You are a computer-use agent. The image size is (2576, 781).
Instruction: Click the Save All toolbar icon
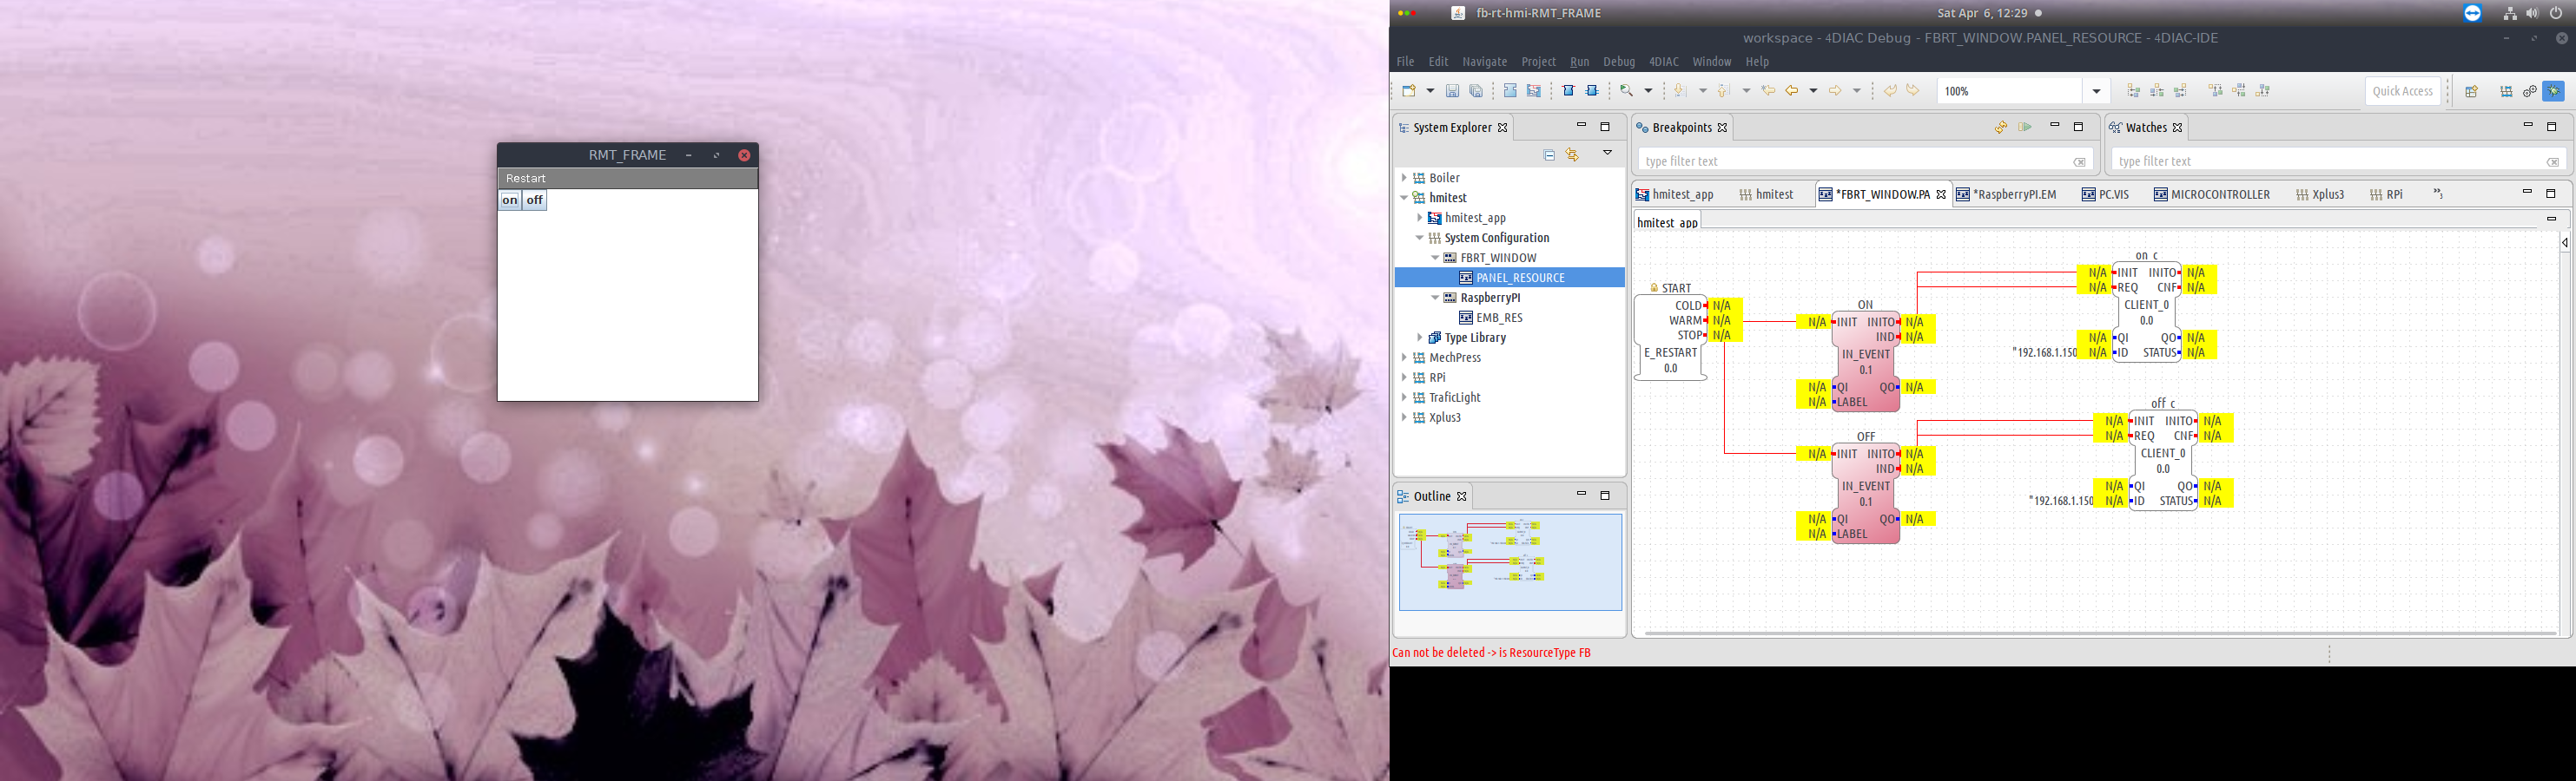click(x=1476, y=91)
